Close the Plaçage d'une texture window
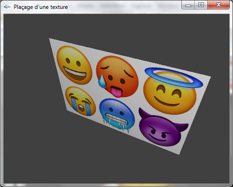This screenshot has width=233, height=187. click(x=218, y=5)
